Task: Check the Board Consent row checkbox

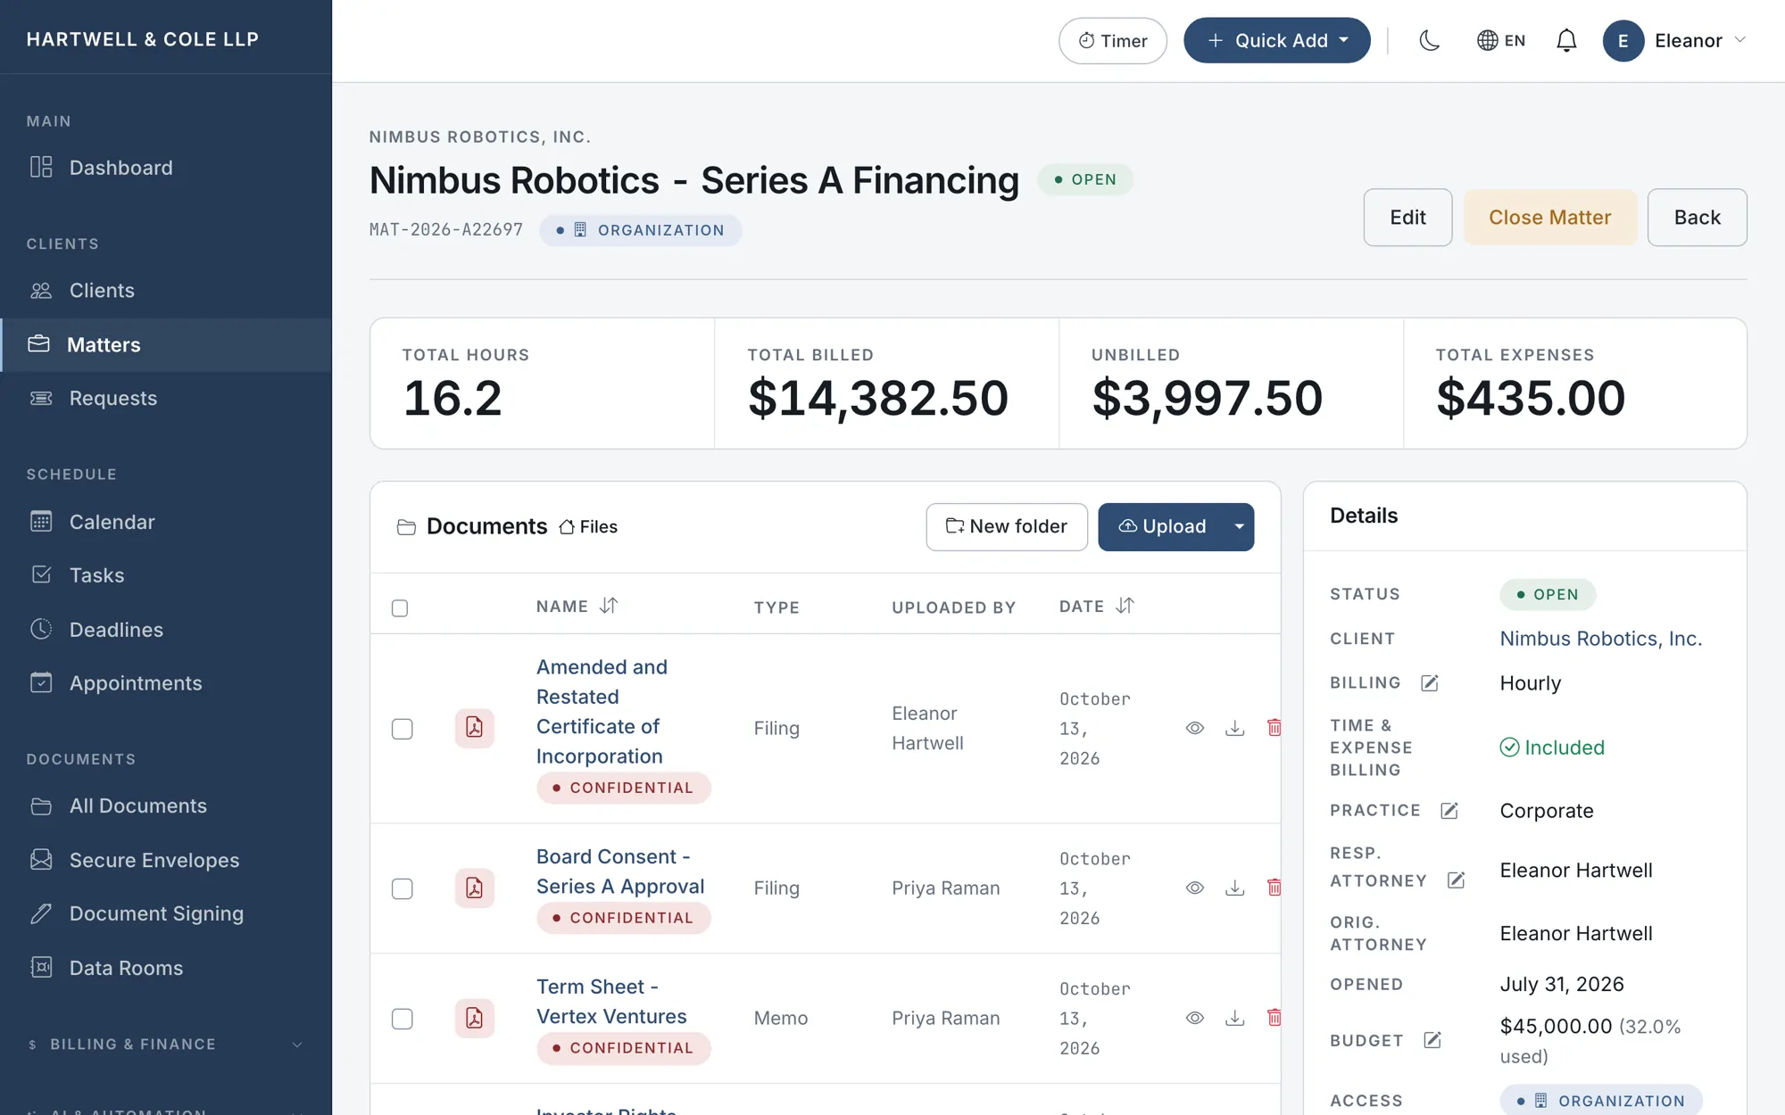Action: coord(403,888)
